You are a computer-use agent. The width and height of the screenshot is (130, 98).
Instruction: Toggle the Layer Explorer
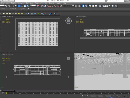pos(86,6)
